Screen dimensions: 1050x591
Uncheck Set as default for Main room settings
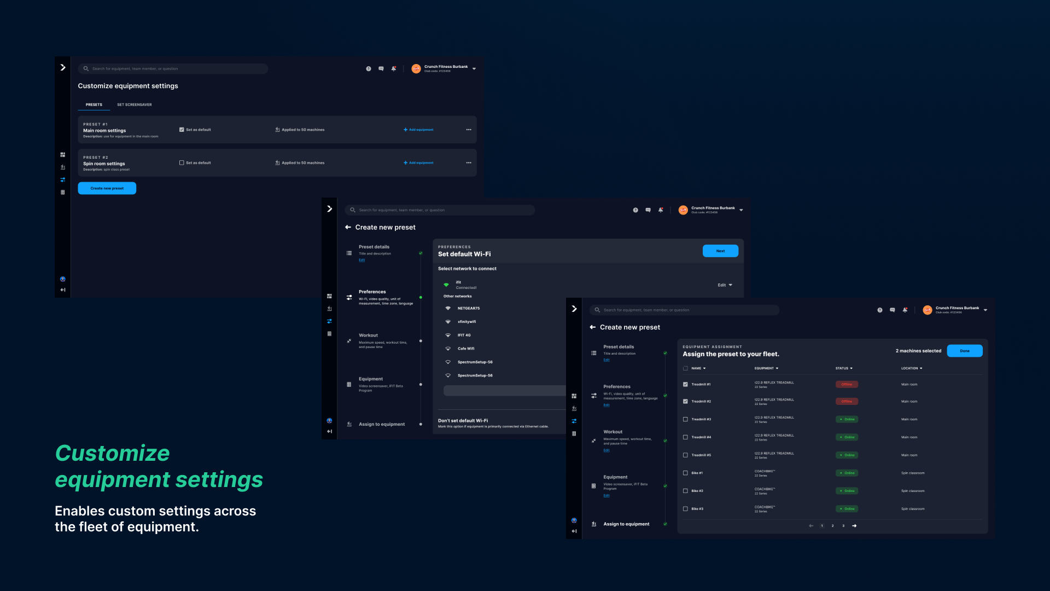coord(182,130)
